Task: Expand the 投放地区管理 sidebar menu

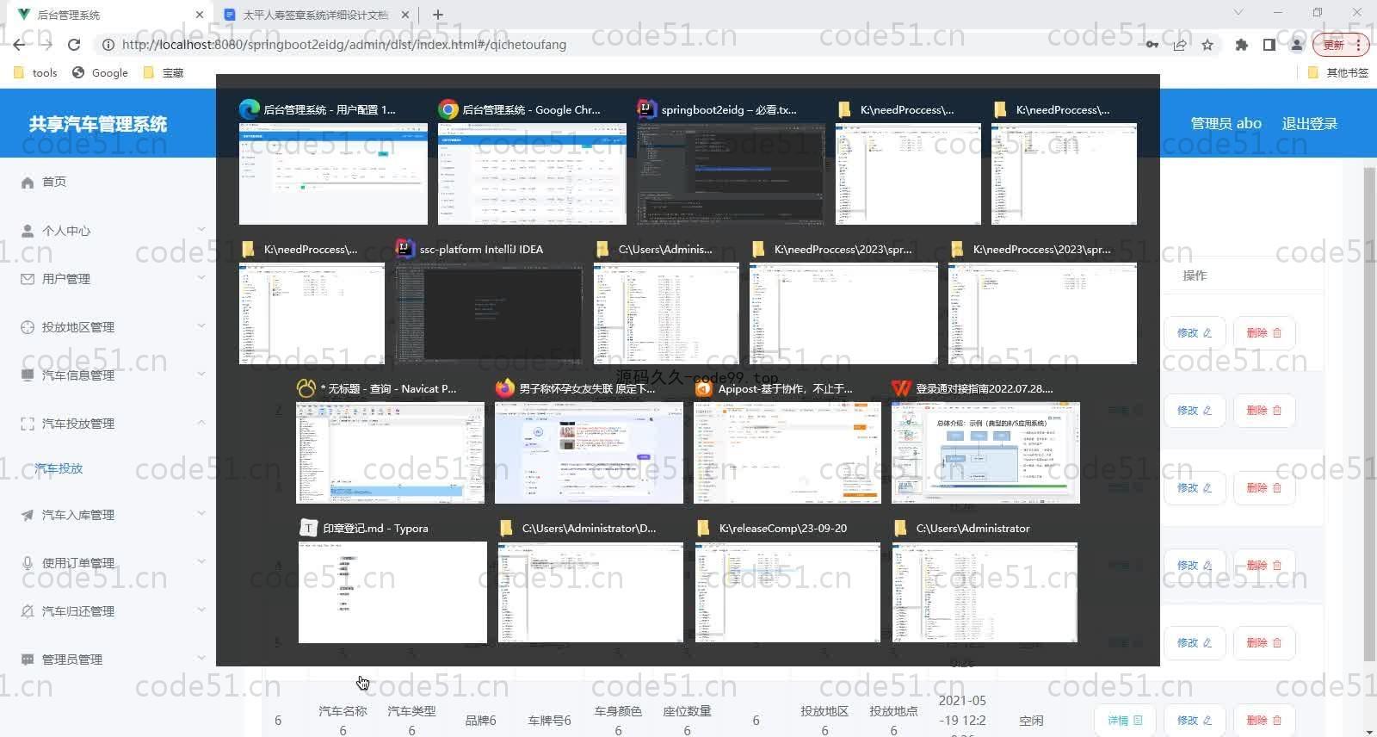Action: coord(108,327)
